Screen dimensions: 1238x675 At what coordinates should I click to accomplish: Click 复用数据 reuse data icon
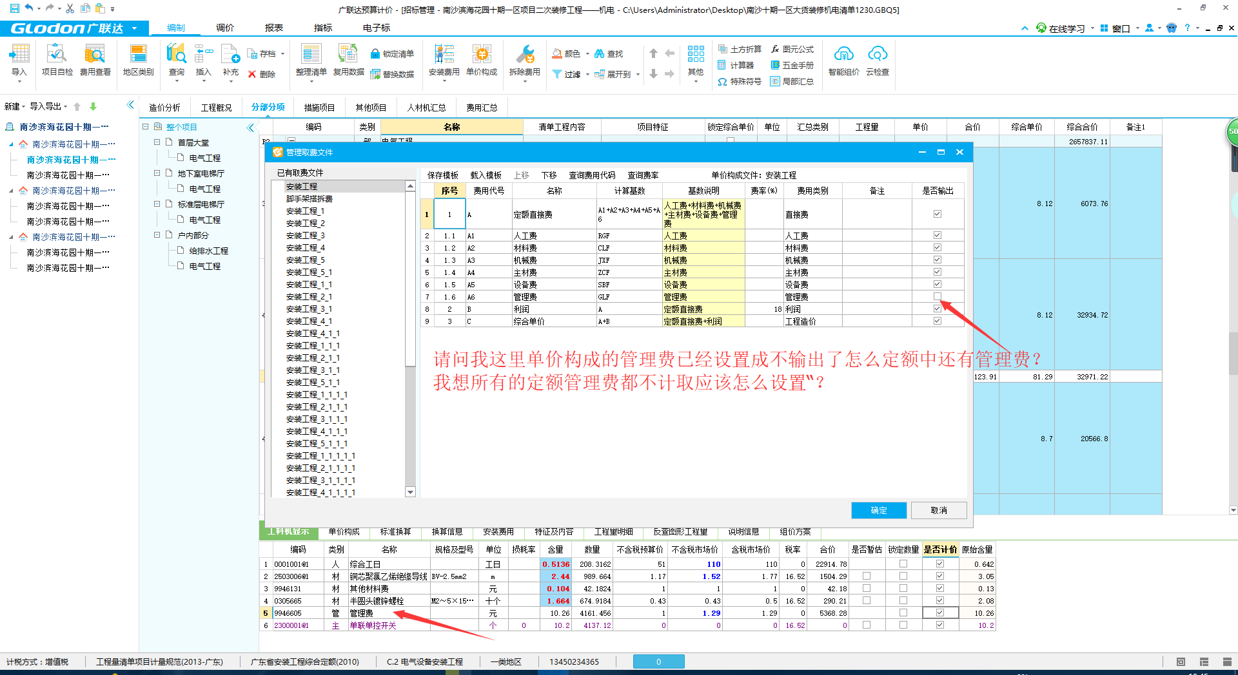click(348, 61)
